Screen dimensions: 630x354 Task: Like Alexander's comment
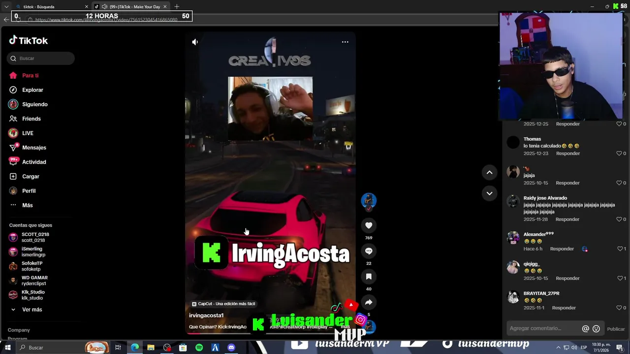619,249
